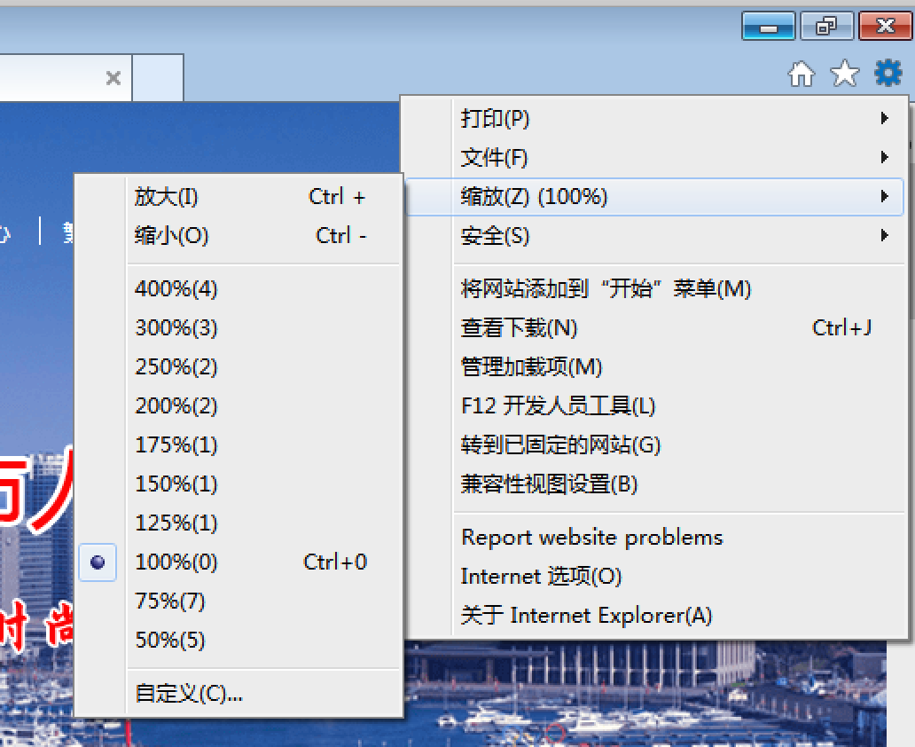Click the Tools gear icon
This screenshot has height=747, width=915.
pos(888,74)
